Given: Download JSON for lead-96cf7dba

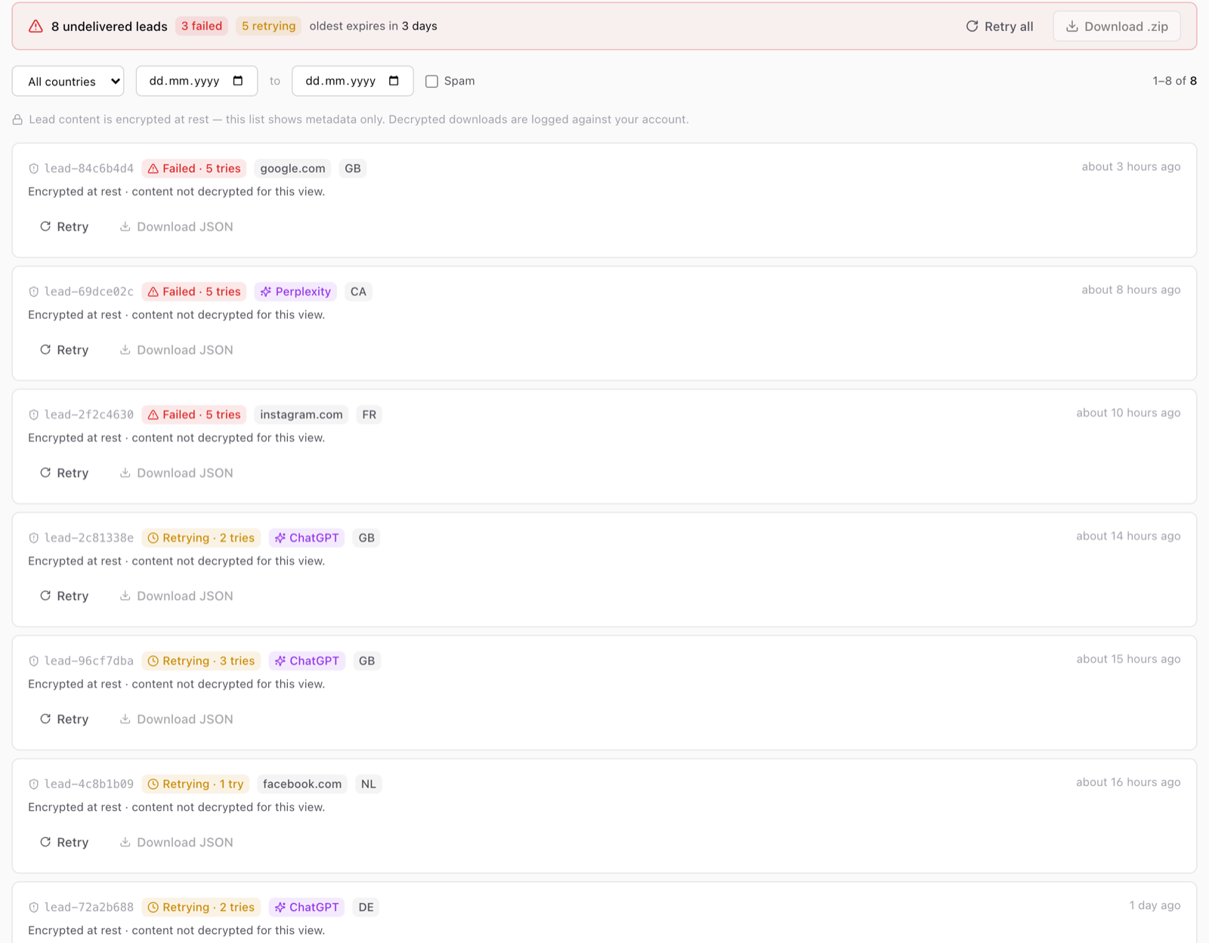Looking at the screenshot, I should click(176, 719).
